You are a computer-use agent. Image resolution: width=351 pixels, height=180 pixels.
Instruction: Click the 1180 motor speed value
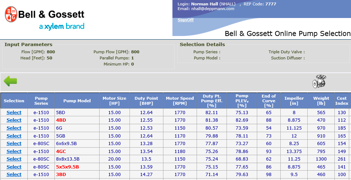click(180, 152)
